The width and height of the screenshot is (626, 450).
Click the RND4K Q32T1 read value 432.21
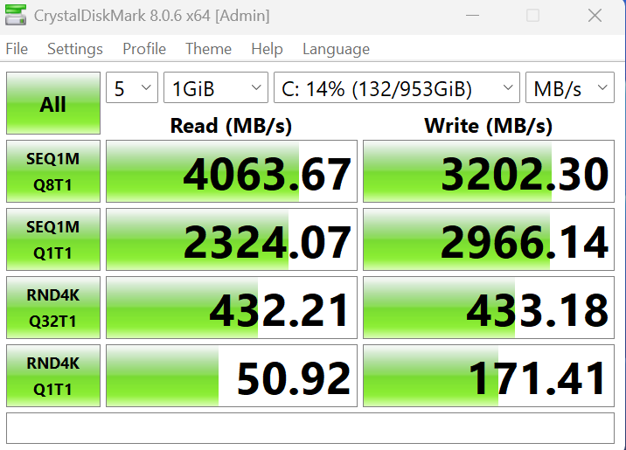pyautogui.click(x=232, y=308)
